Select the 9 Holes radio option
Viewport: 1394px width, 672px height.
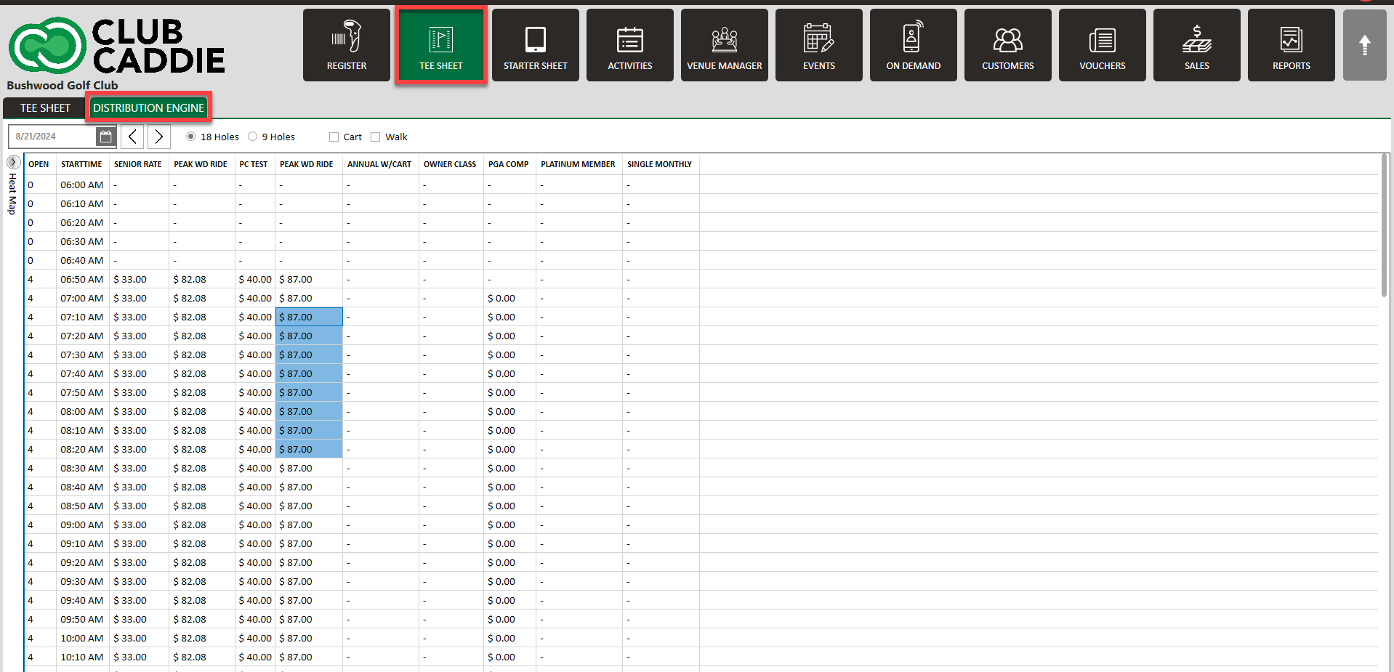pyautogui.click(x=253, y=137)
